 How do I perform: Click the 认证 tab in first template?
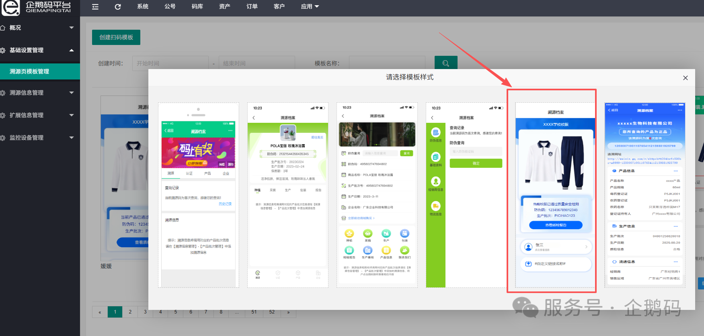(x=189, y=173)
